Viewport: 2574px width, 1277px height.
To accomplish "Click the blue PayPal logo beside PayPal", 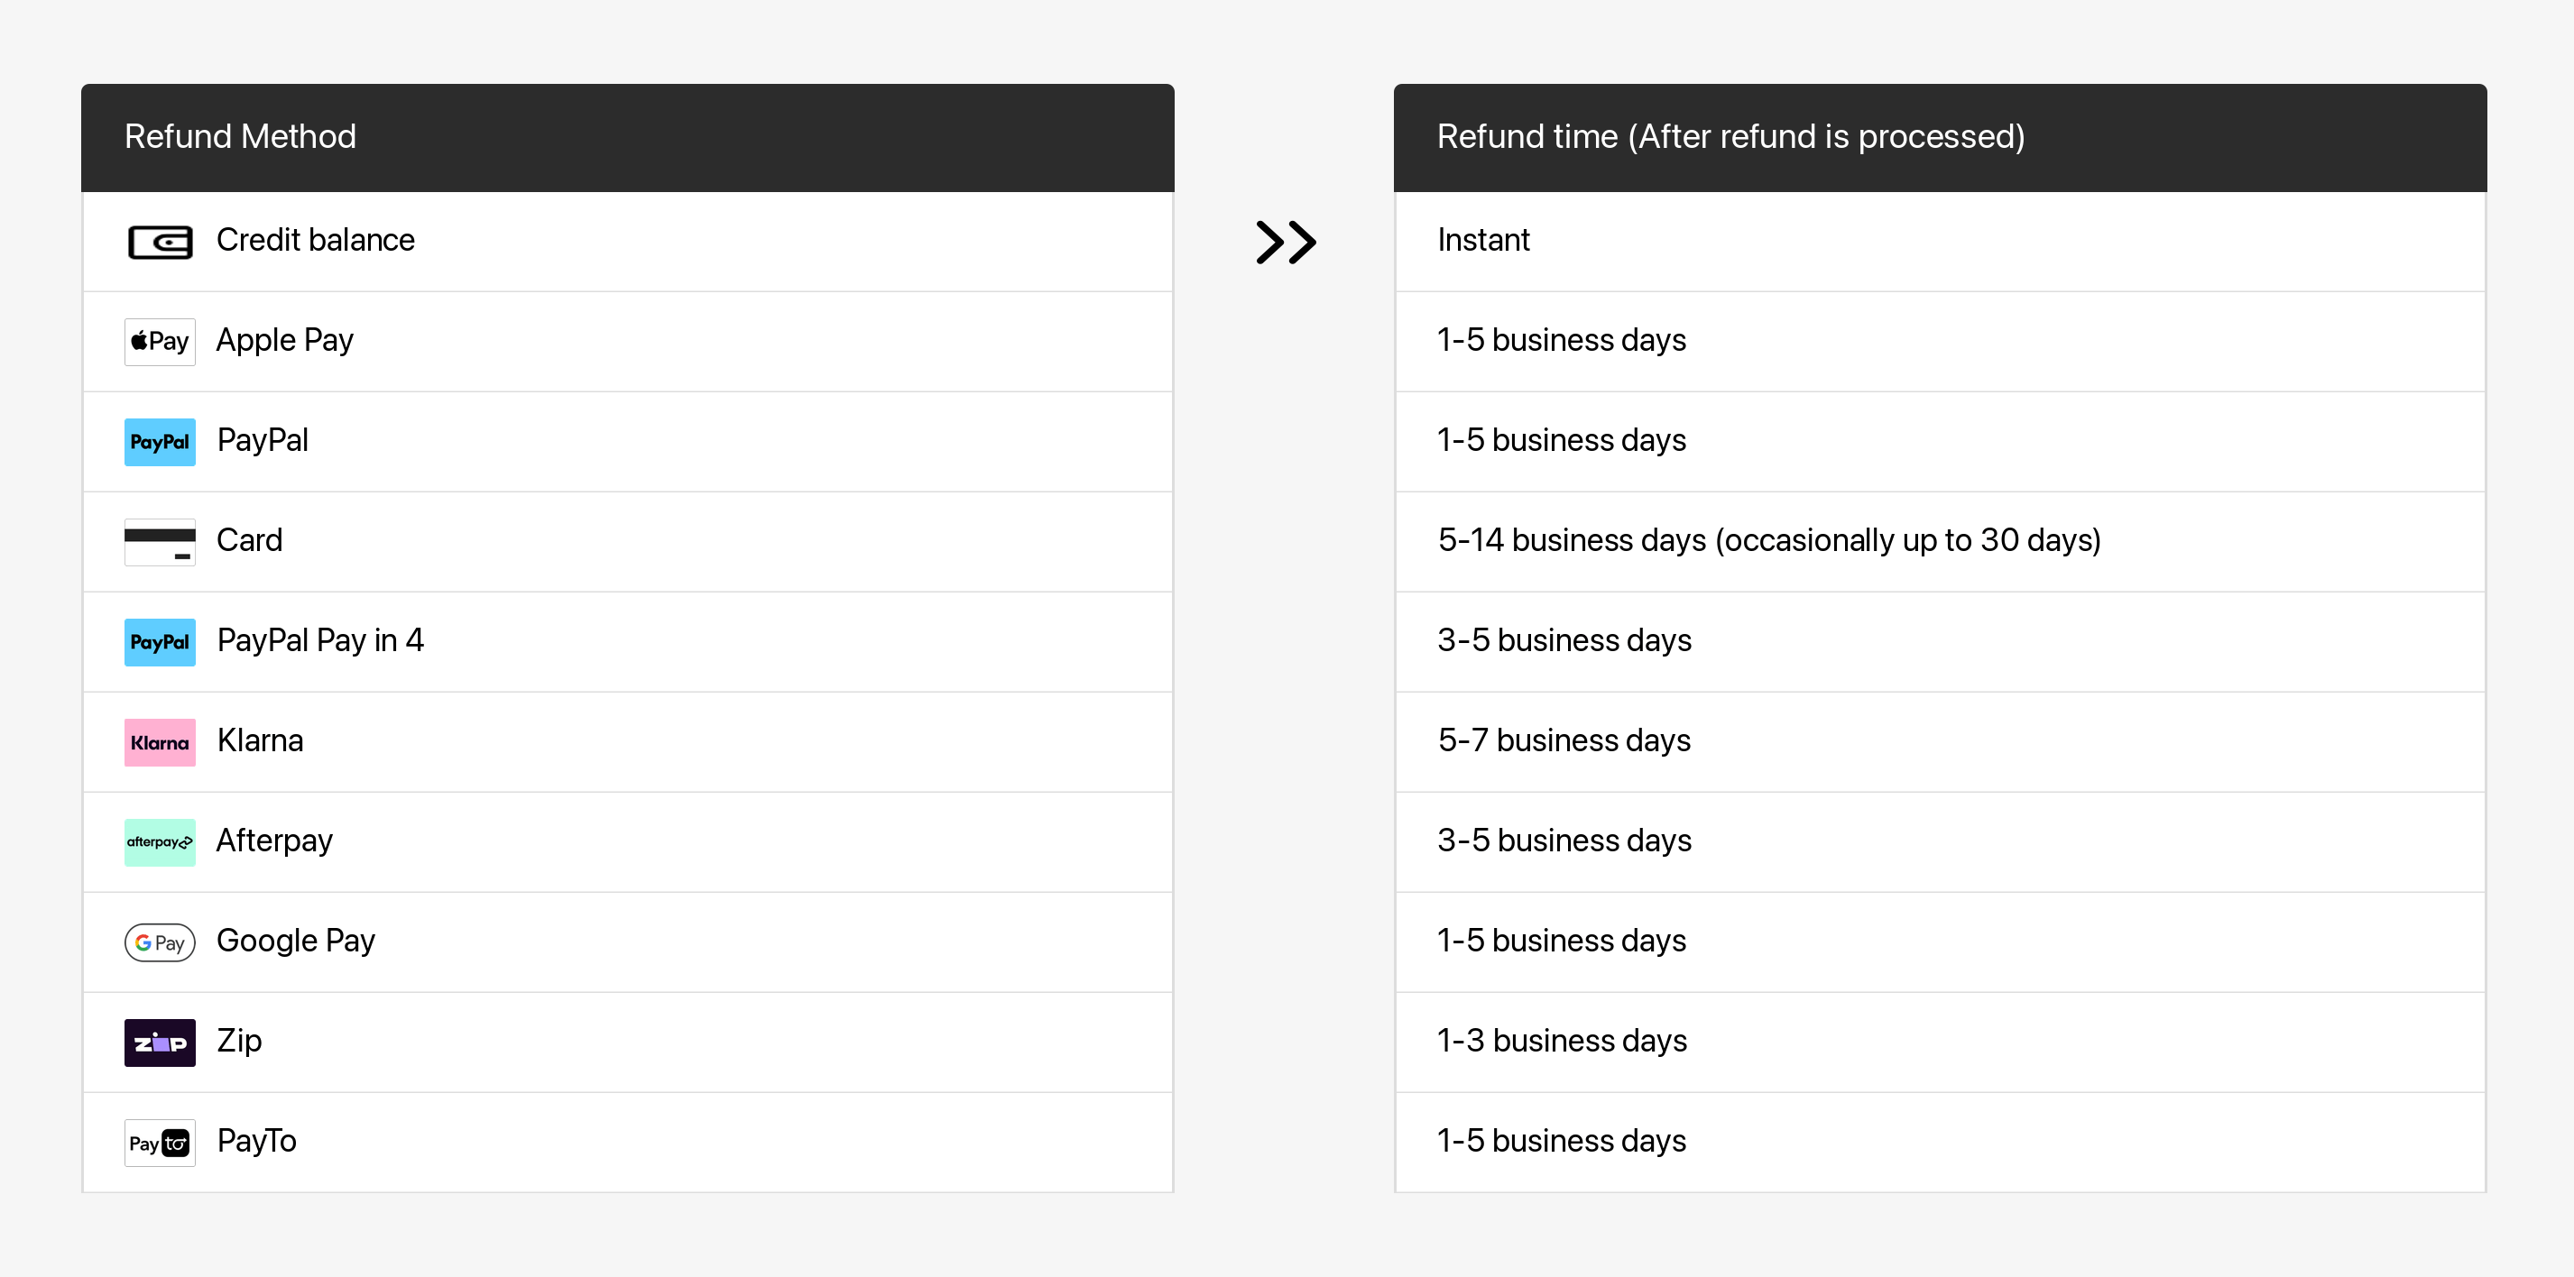I will (160, 441).
